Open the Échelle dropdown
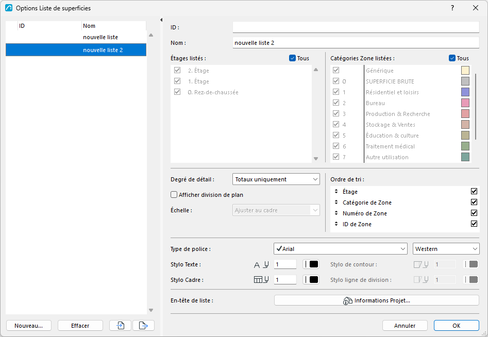 (x=276, y=210)
